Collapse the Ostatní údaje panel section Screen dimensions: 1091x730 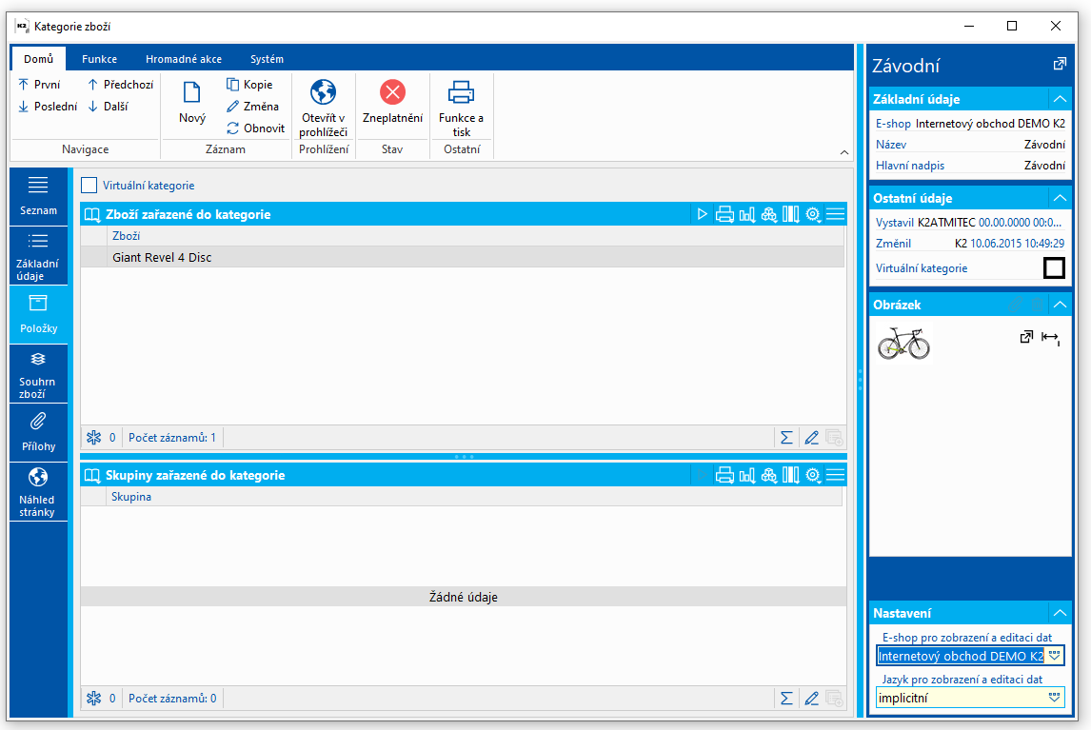(x=1060, y=198)
